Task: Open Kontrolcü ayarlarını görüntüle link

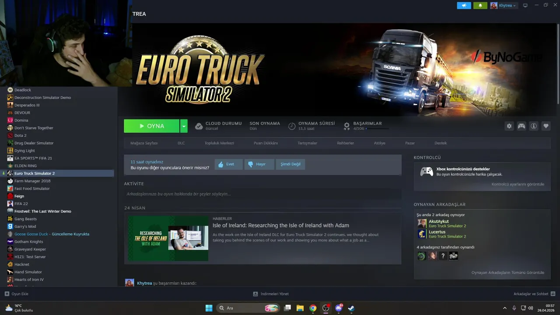Action: coord(518,184)
